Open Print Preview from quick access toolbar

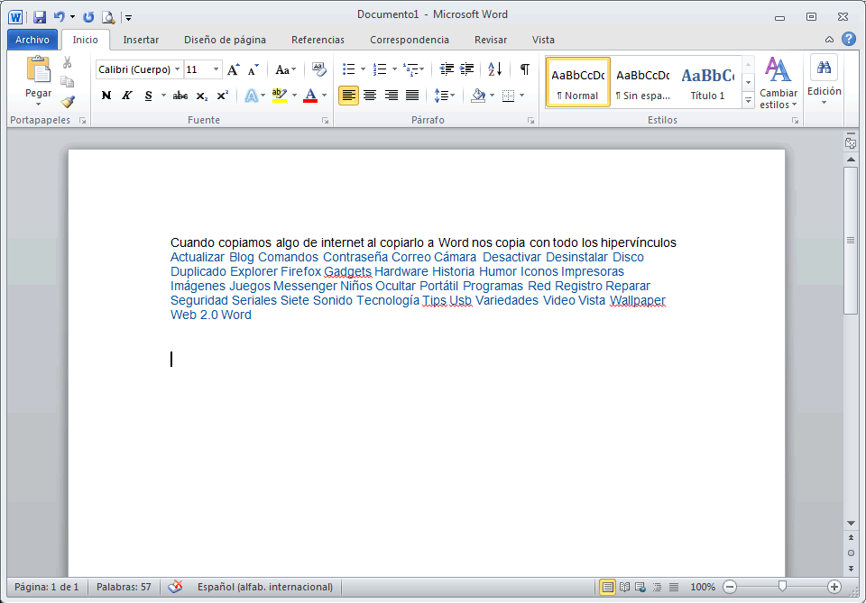[x=108, y=17]
